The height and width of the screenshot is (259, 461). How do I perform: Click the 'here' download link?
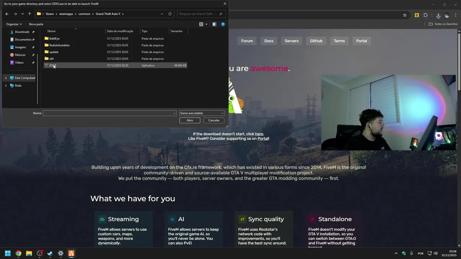point(259,134)
